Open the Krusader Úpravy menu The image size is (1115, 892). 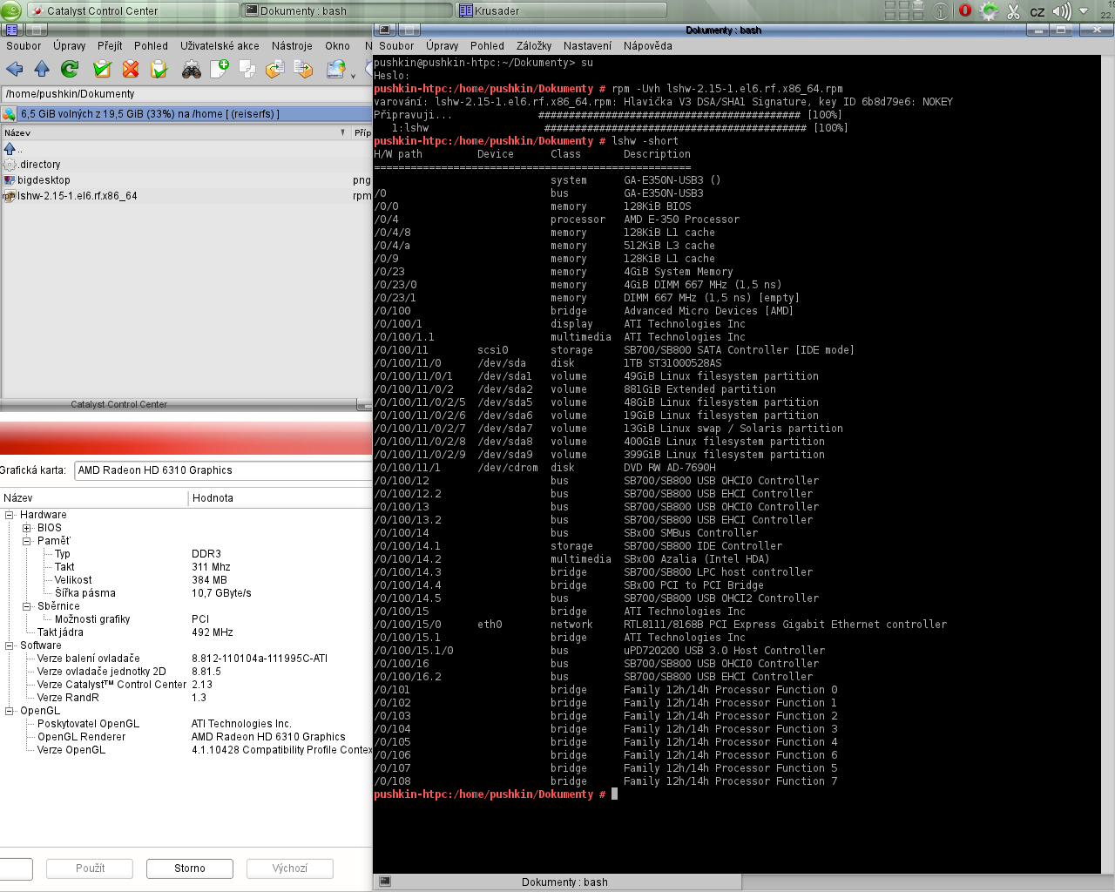pyautogui.click(x=70, y=46)
